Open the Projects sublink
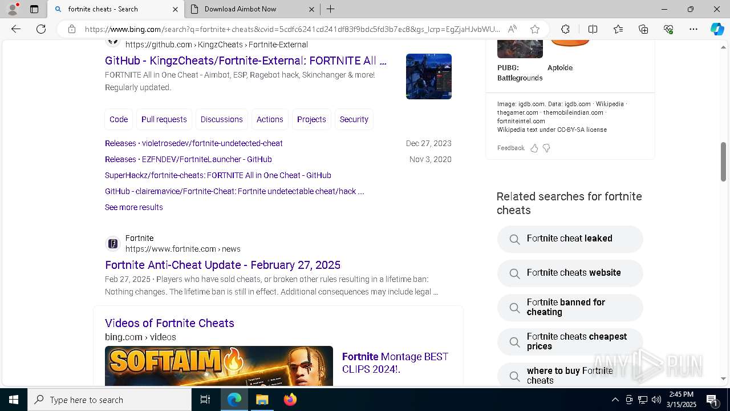This screenshot has width=730, height=411. coord(311,119)
